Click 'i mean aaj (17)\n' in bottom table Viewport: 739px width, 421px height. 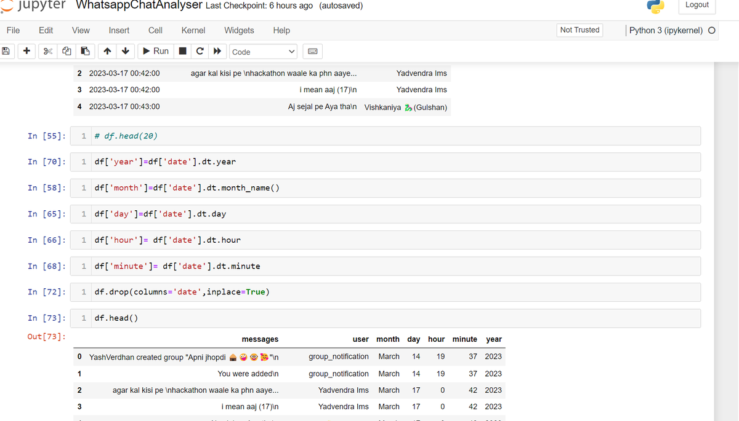[x=250, y=407]
